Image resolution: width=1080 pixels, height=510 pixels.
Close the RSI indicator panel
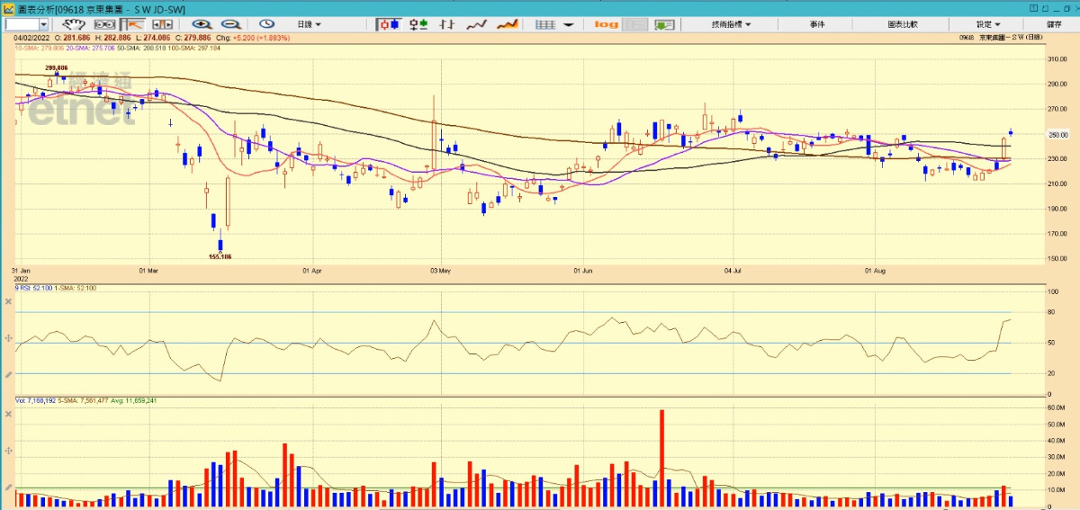coord(8,301)
